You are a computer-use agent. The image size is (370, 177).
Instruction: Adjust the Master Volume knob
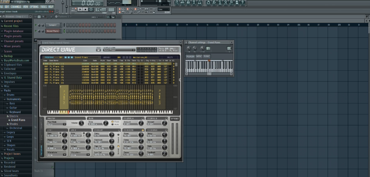(x=81, y=123)
